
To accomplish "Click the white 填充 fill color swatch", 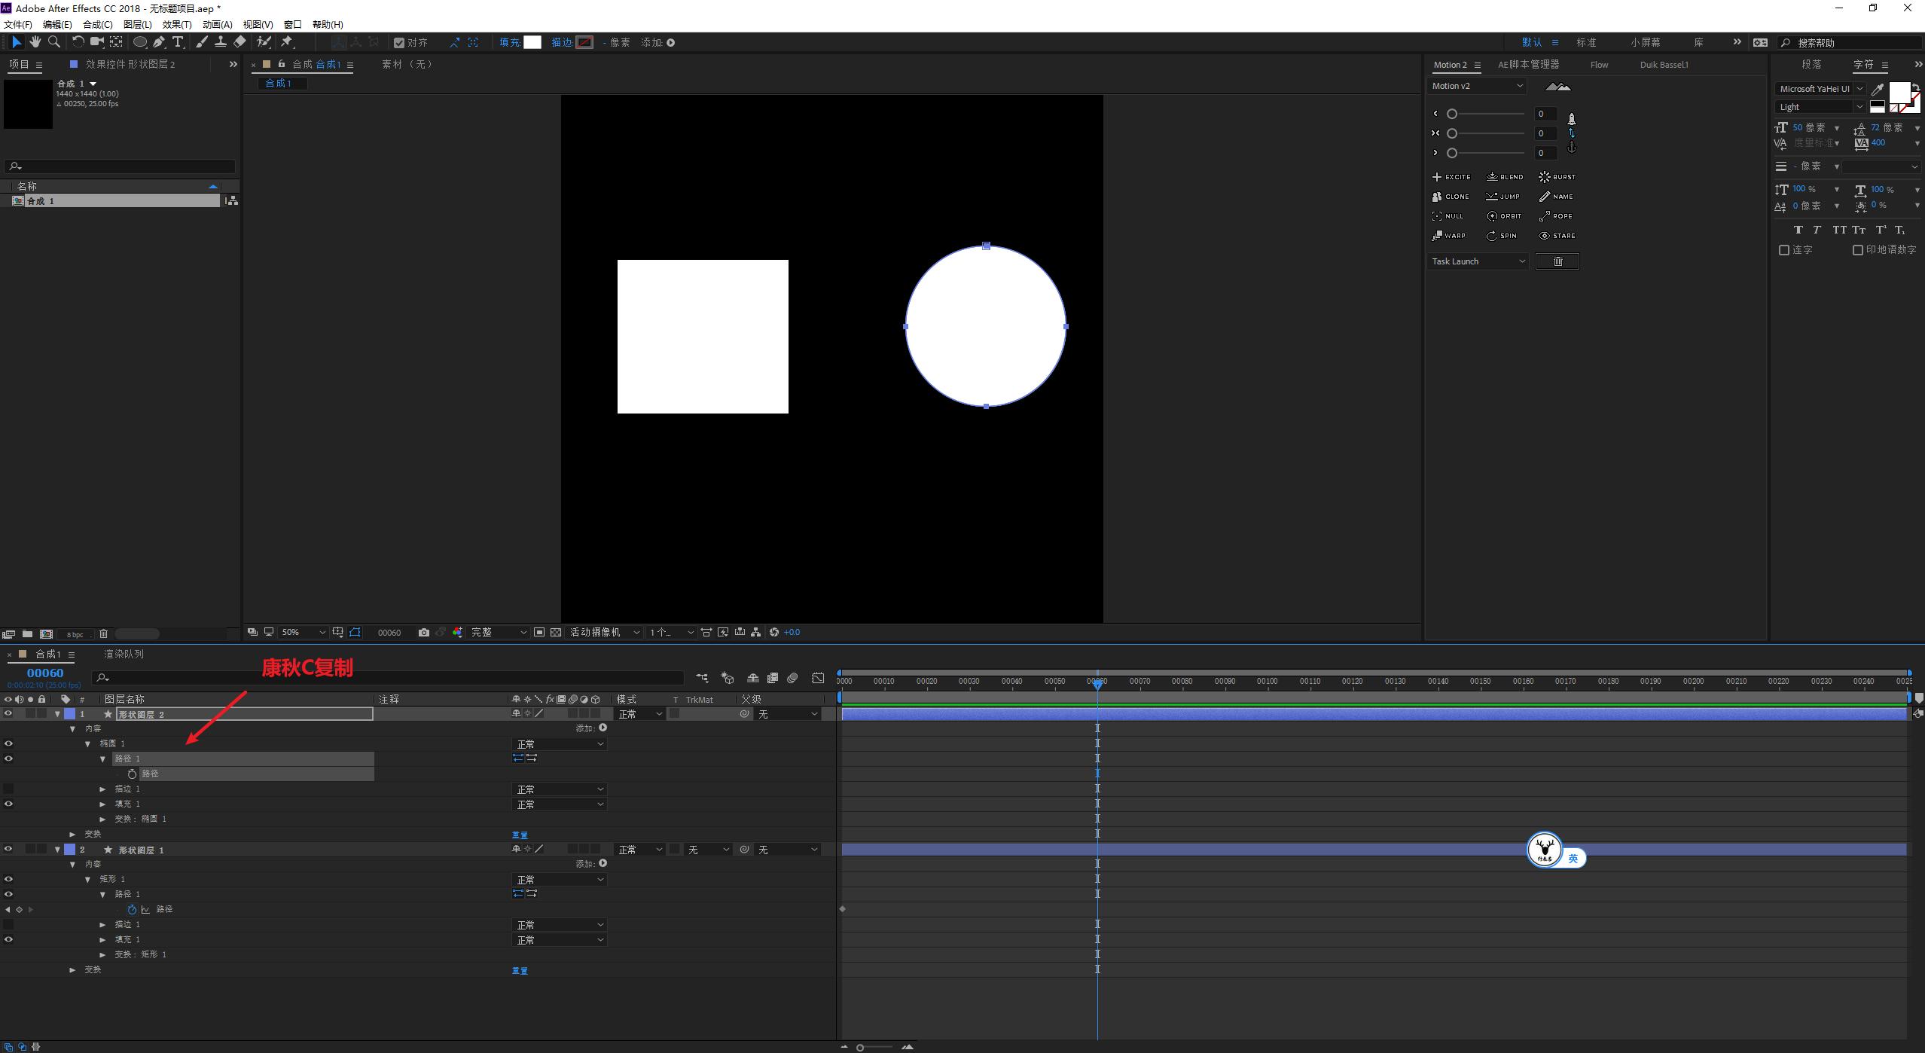I will (532, 42).
